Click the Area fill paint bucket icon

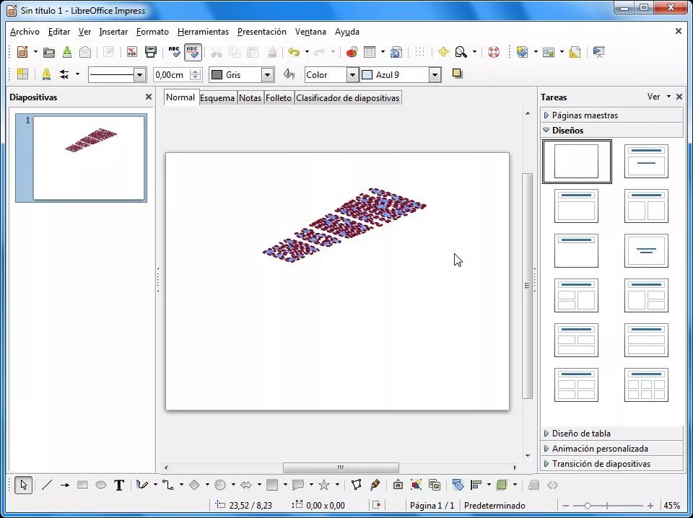point(289,74)
